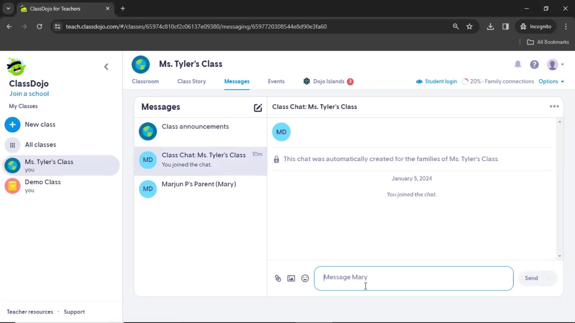Click the chat scrollbar down arrow

(x=559, y=256)
